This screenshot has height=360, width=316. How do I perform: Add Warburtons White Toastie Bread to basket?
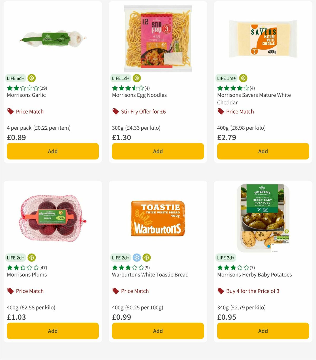(x=157, y=331)
